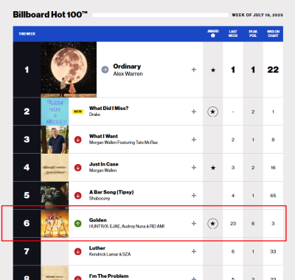Viewport: 295px width, 280px height.
Task: Click the red down arrow for Luther
Action: (x=78, y=251)
